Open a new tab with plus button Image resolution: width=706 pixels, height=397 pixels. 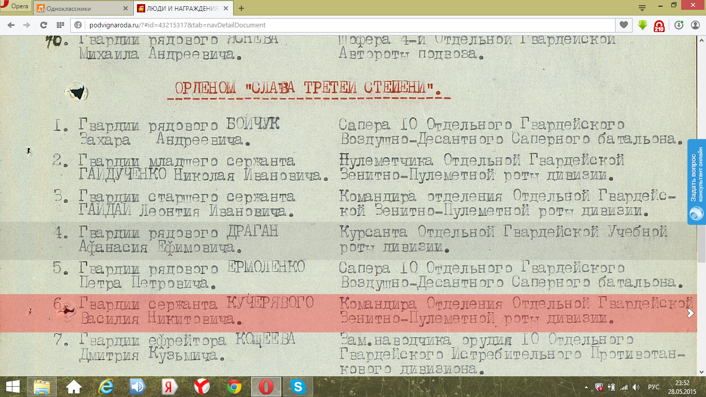click(x=241, y=8)
